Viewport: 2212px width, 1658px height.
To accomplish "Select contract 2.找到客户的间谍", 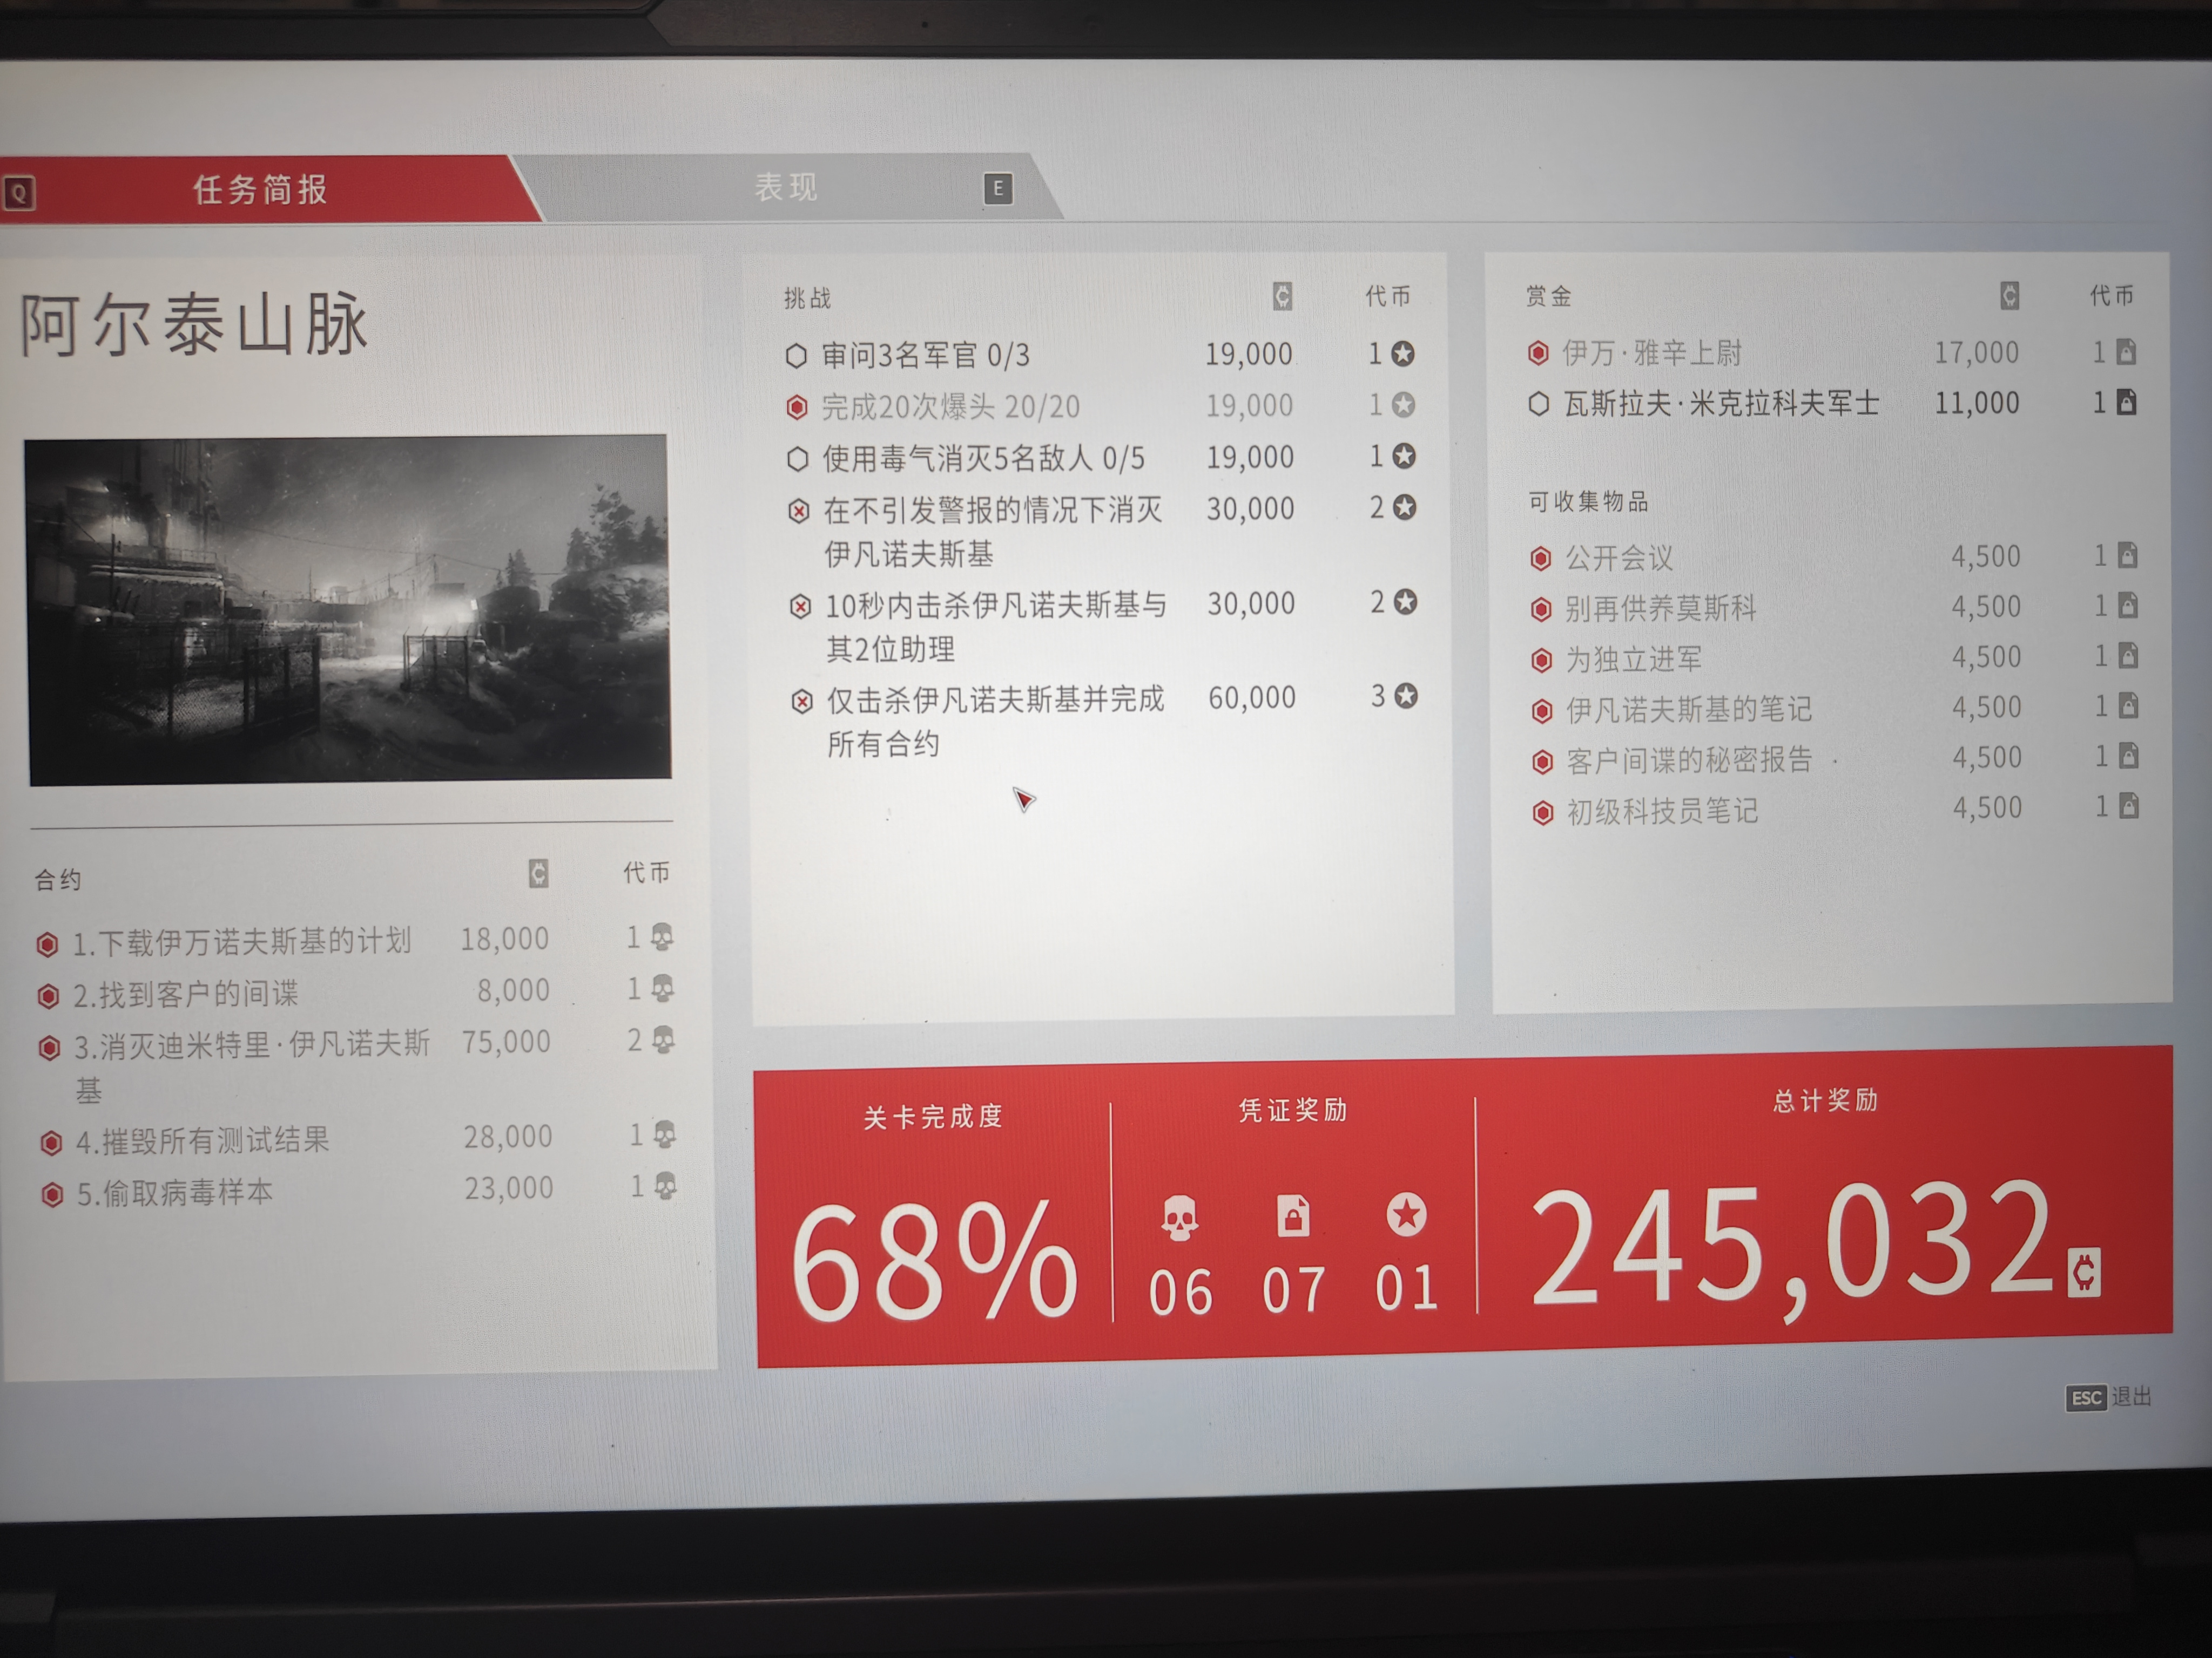I will [x=356, y=993].
